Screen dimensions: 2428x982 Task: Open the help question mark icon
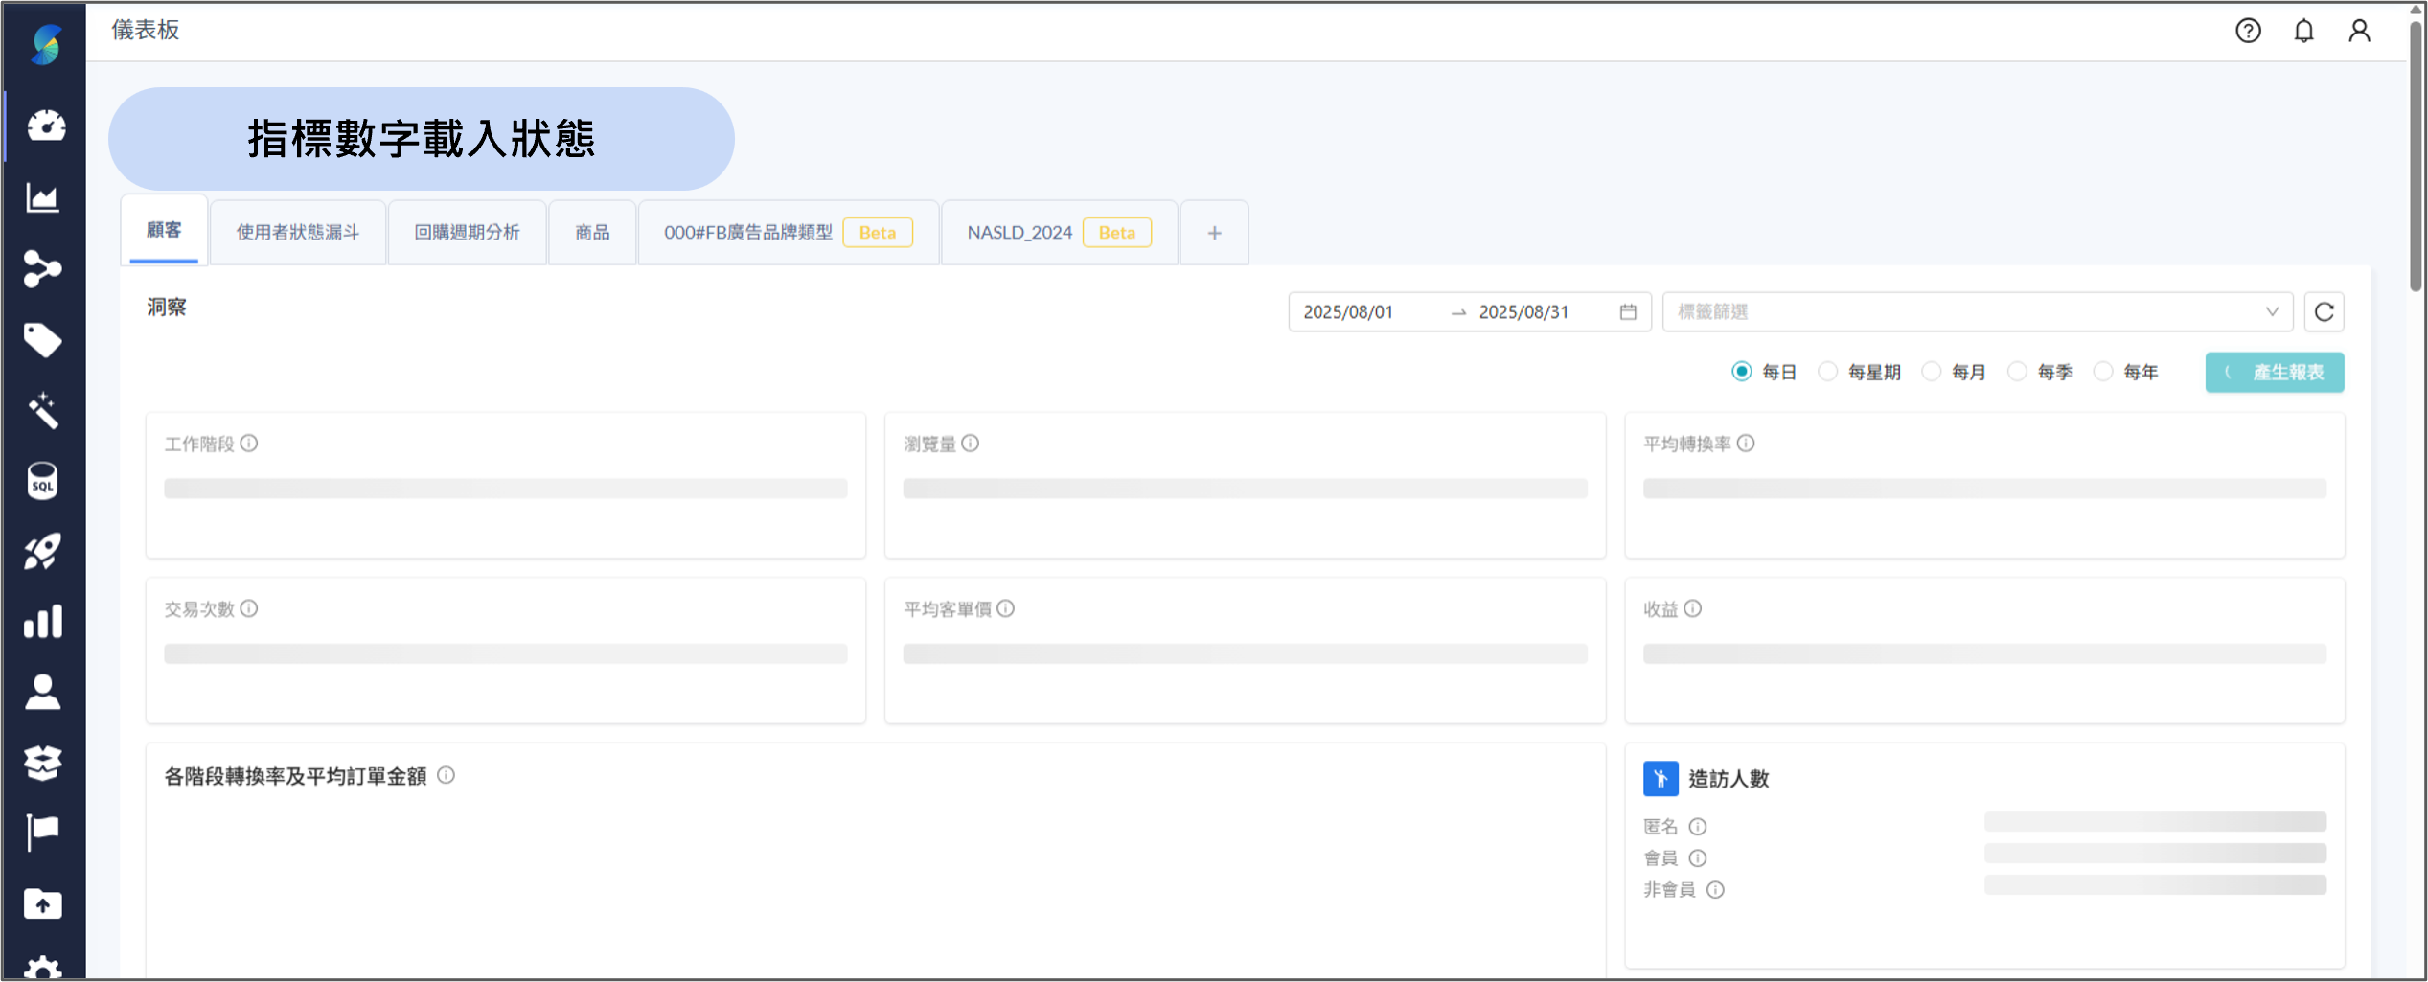pyautogui.click(x=2248, y=31)
